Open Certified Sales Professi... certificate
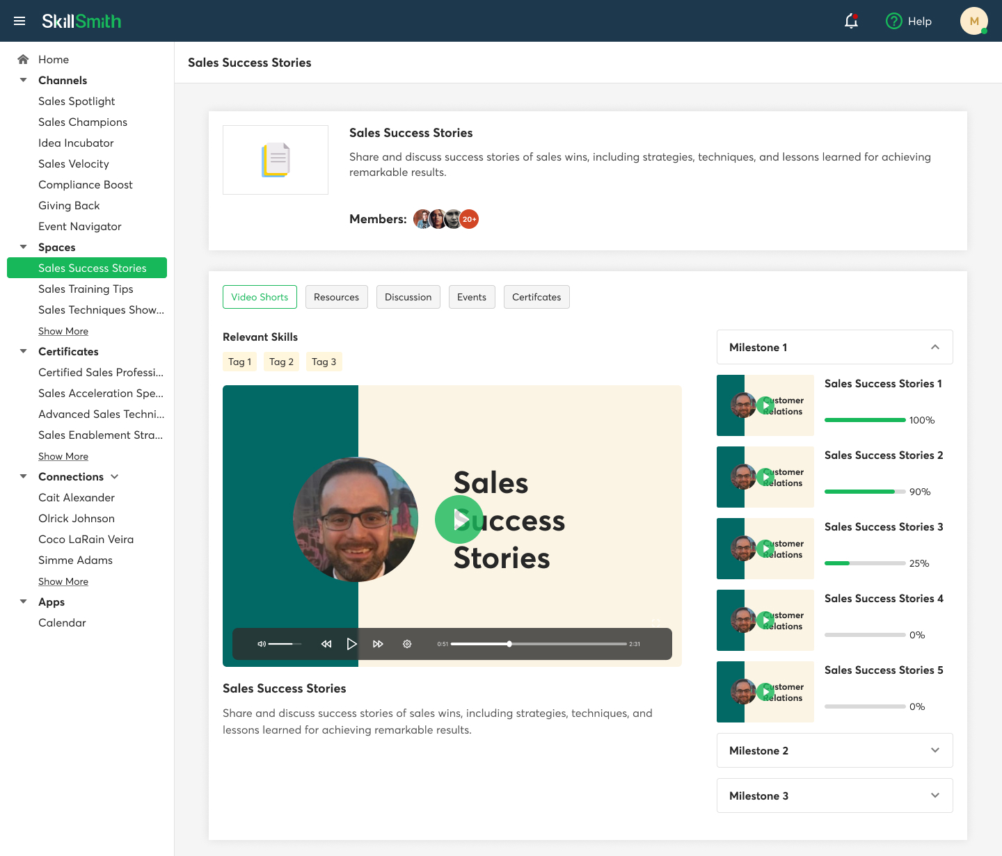Screen dimensions: 1002x856 click(101, 372)
